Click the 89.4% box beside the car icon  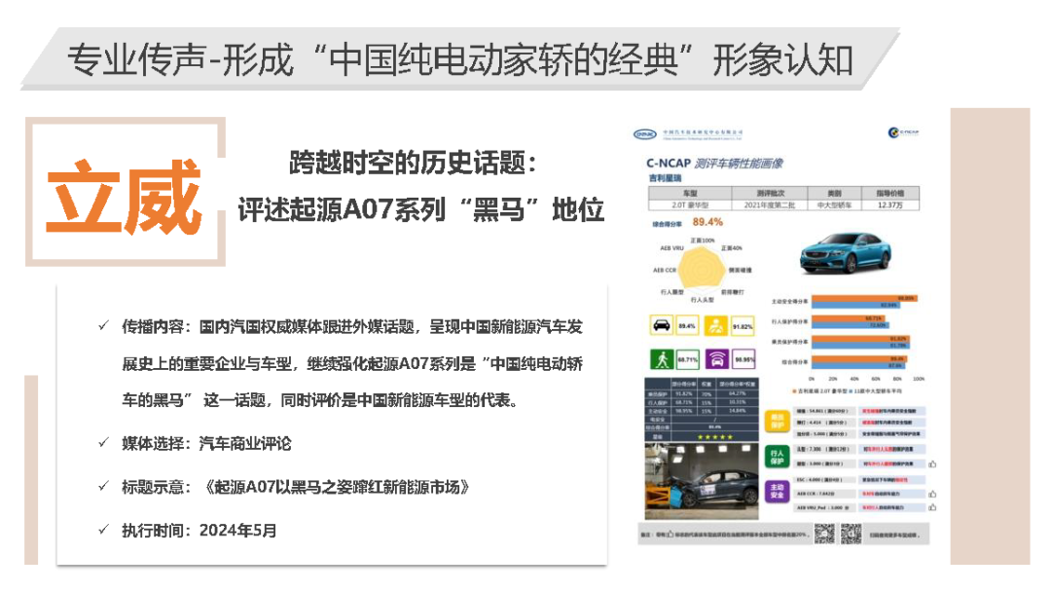pyautogui.click(x=687, y=326)
